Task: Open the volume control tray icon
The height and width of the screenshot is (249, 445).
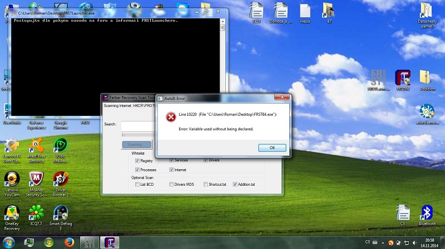Action: [414, 243]
